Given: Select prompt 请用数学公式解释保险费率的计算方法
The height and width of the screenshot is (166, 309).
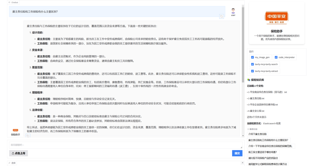Looking at the screenshot, I should pos(268,164).
